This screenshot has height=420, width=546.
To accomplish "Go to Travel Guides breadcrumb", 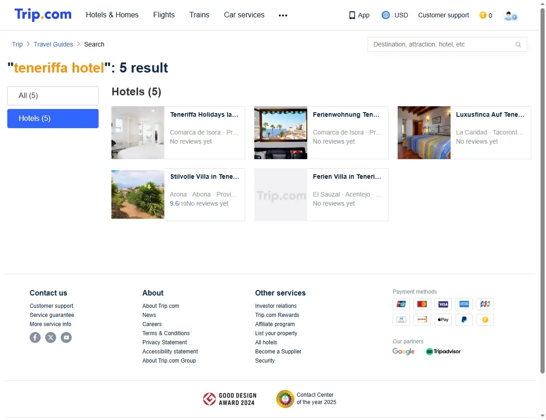I will [53, 44].
